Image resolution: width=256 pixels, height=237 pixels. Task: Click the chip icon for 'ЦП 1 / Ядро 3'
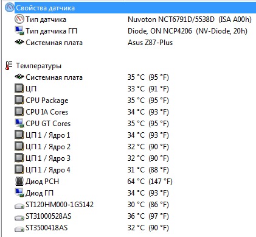coord(19,158)
